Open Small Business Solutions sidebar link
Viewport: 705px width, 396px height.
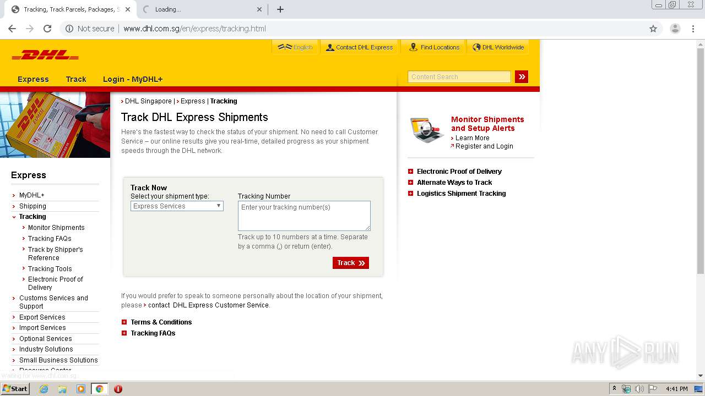(x=58, y=360)
